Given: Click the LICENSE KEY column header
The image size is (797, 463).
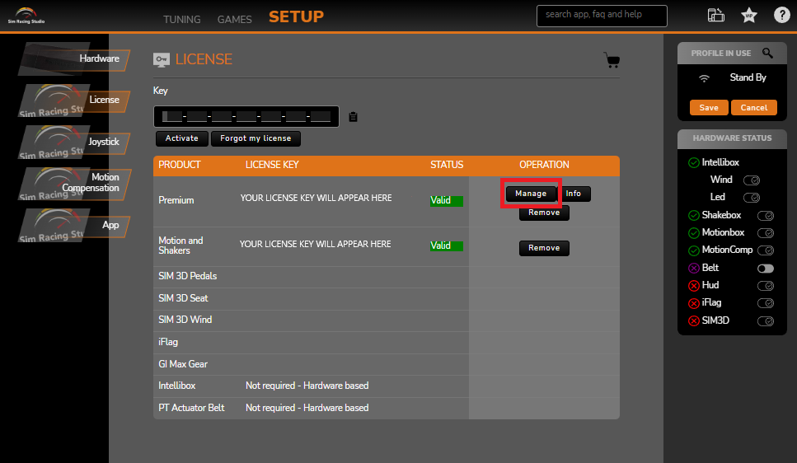Looking at the screenshot, I should [272, 165].
